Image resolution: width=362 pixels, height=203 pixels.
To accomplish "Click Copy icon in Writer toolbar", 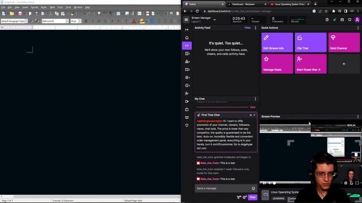I will coord(57,14).
